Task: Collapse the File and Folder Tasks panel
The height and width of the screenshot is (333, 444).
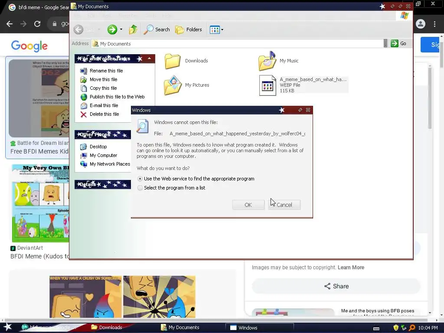Action: pyautogui.click(x=149, y=59)
